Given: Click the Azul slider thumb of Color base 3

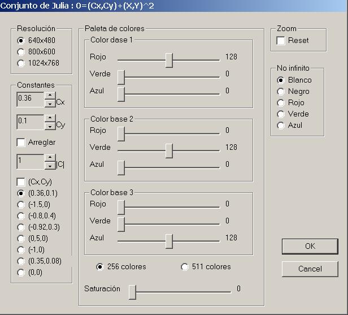Looking at the screenshot, I should [x=169, y=241].
